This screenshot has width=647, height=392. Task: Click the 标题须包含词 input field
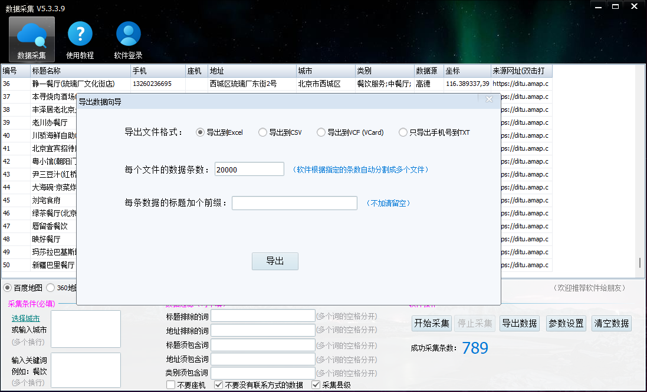point(263,345)
